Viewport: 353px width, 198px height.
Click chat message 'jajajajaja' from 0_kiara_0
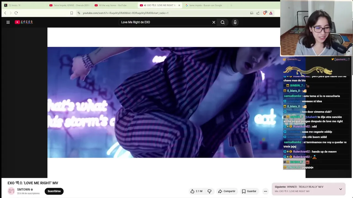(307, 167)
